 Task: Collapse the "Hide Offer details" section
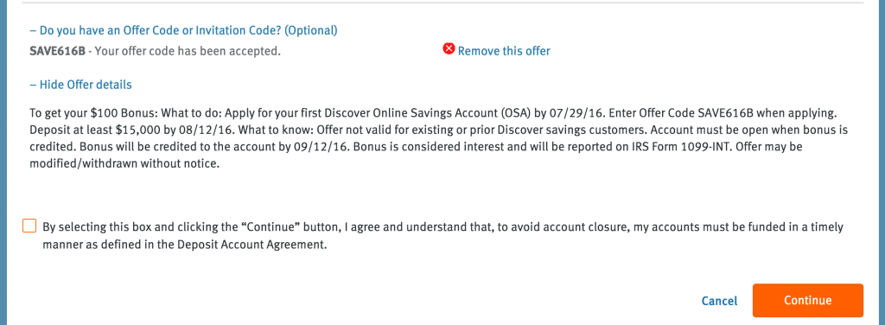80,85
